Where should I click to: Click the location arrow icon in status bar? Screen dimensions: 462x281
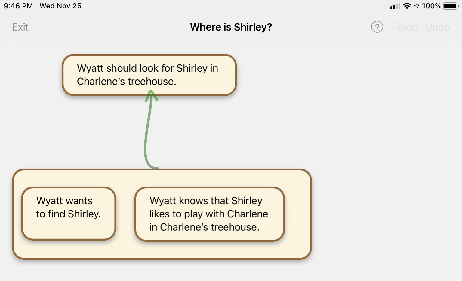click(417, 6)
